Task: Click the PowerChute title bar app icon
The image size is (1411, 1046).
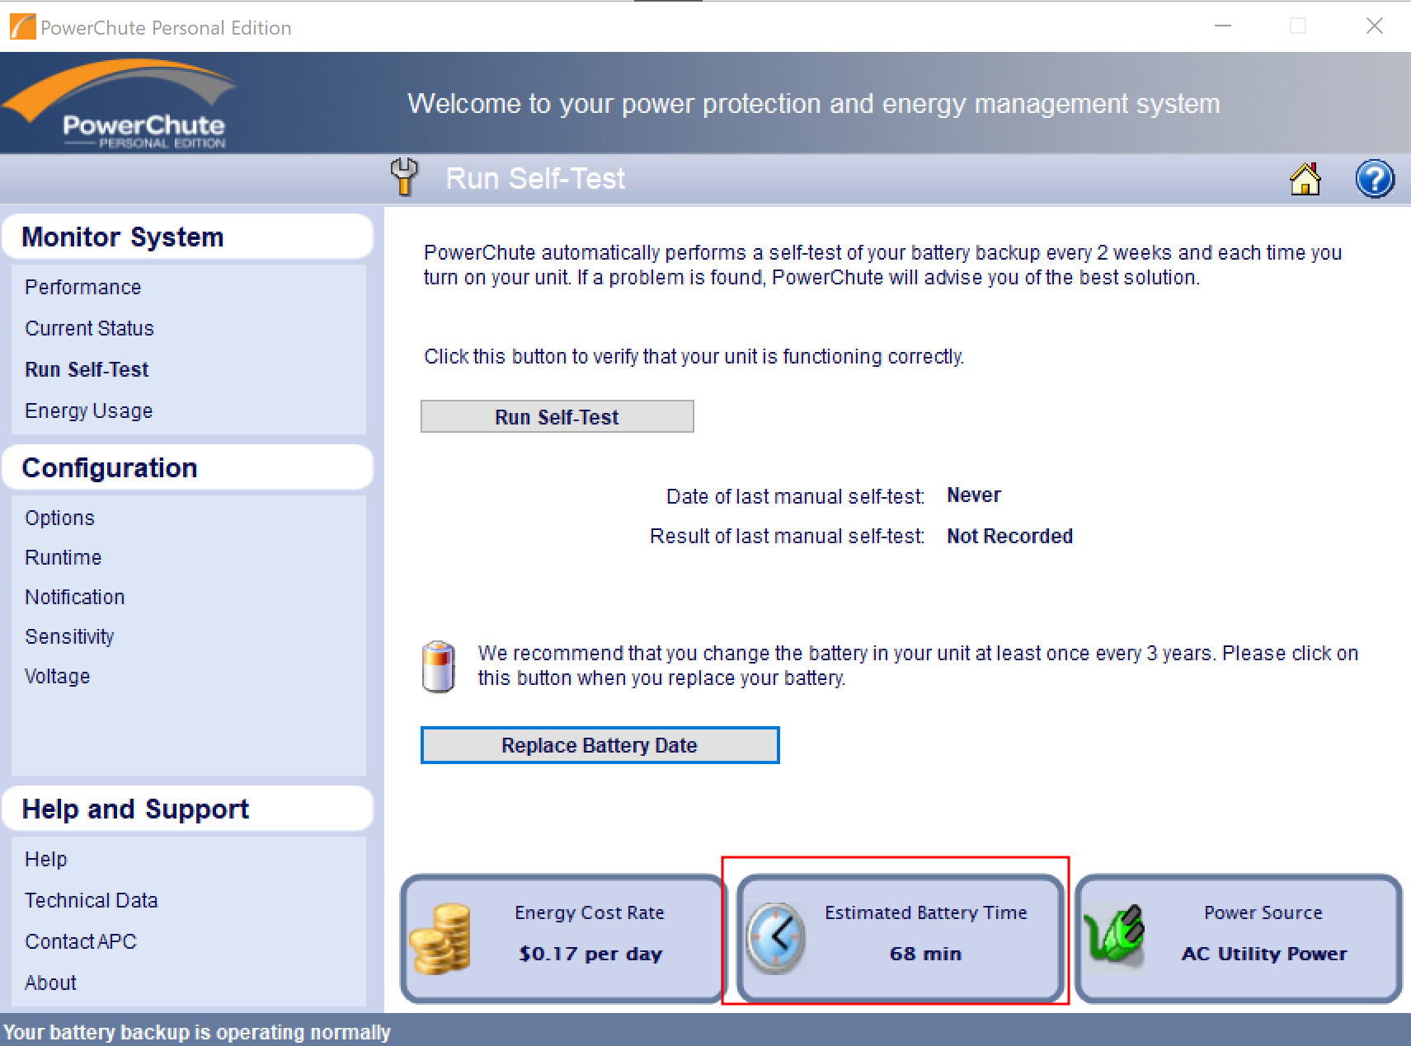Action: point(22,27)
